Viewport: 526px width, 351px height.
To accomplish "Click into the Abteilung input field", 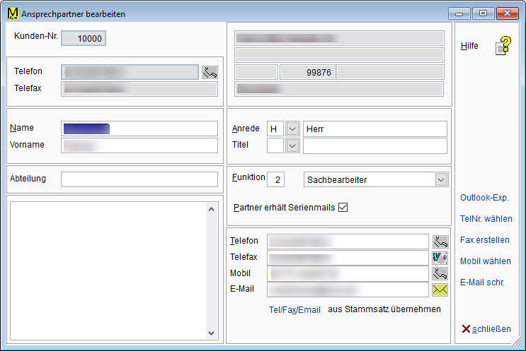I will 139,179.
